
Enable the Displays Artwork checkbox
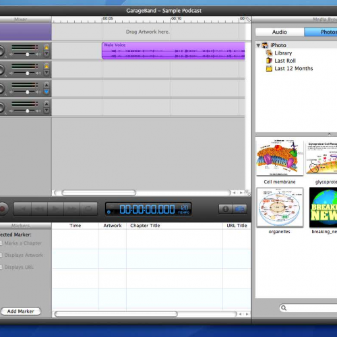point(1,255)
